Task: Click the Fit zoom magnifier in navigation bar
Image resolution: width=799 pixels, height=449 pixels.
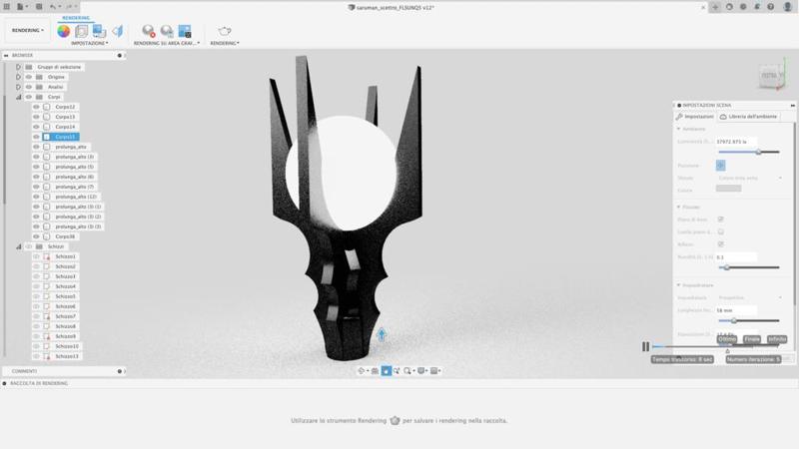Action: [407, 371]
